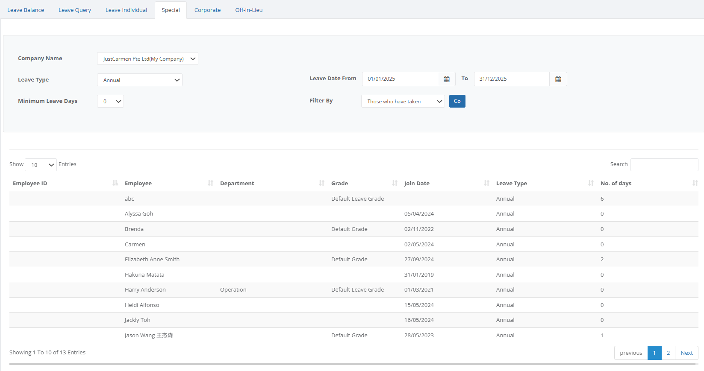Select page 1 in pagination

(x=654, y=353)
